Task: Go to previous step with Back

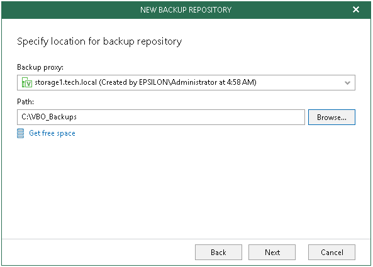Action: (x=218, y=253)
